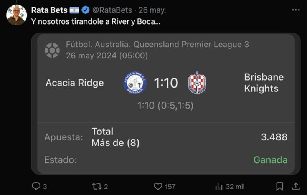Bookmark this tweet

280,186
